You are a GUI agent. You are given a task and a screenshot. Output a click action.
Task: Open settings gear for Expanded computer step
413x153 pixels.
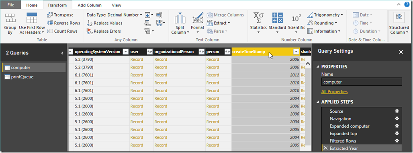tap(397, 126)
